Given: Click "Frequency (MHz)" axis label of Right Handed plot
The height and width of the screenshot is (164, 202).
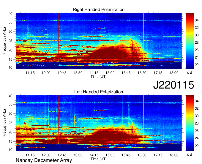Looking at the screenshot, I should 4,41.
